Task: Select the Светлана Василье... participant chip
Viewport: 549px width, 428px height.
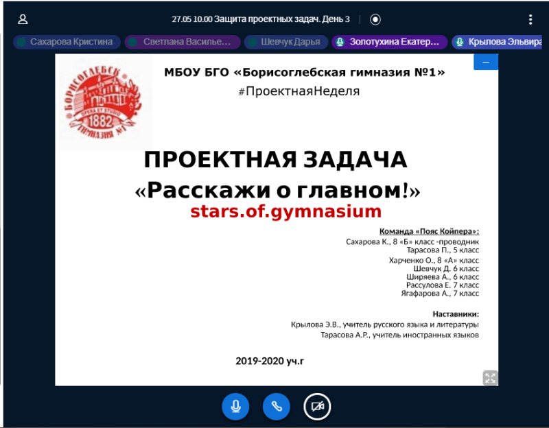Action: 183,42
